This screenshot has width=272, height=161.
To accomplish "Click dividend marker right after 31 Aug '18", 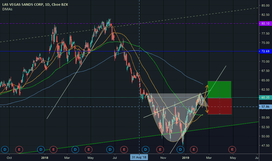I will 146,149.
